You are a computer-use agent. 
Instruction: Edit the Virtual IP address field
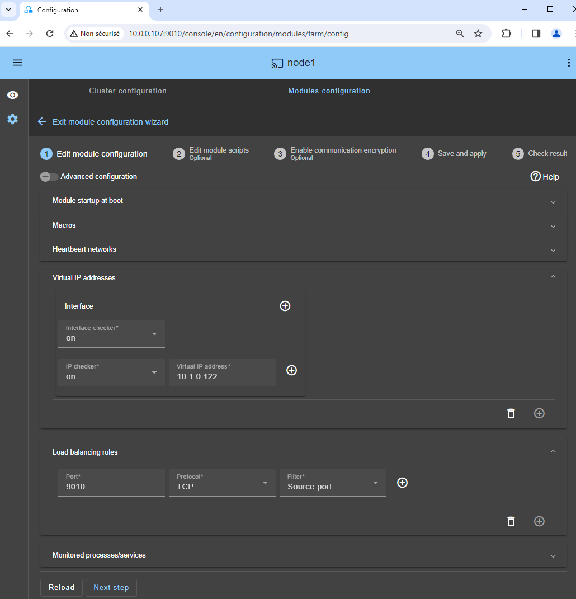point(222,376)
